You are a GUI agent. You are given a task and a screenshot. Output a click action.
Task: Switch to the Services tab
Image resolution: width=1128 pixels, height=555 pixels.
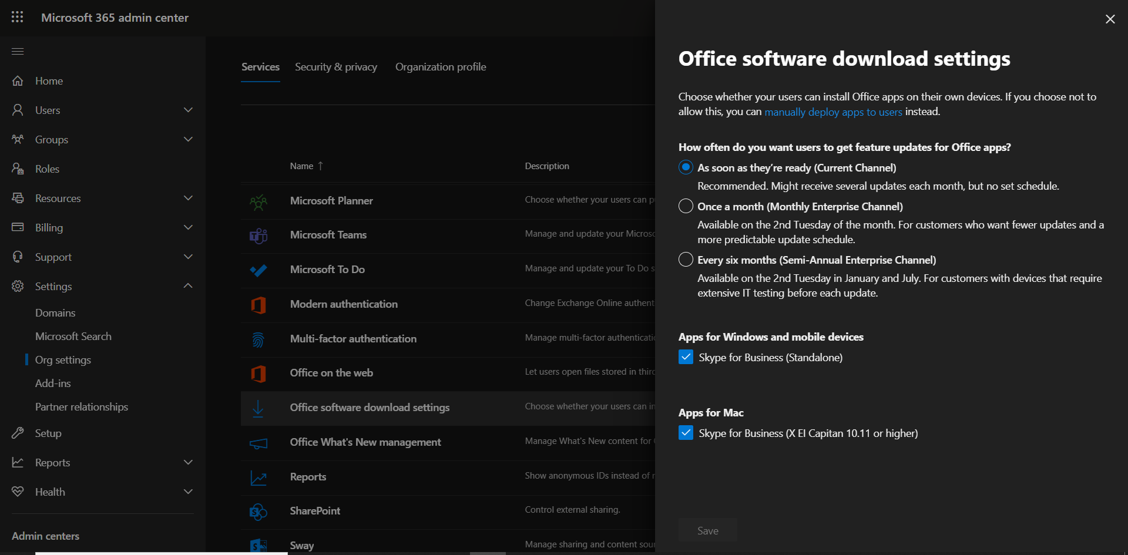(260, 67)
